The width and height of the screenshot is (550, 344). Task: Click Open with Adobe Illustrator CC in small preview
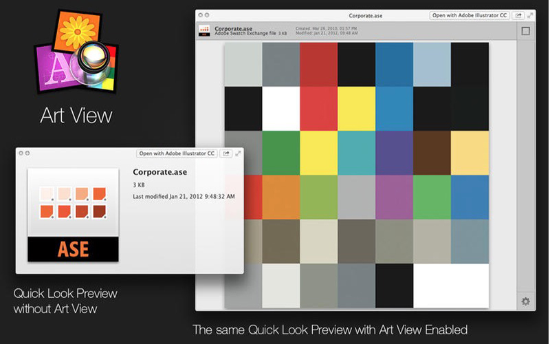tap(177, 153)
